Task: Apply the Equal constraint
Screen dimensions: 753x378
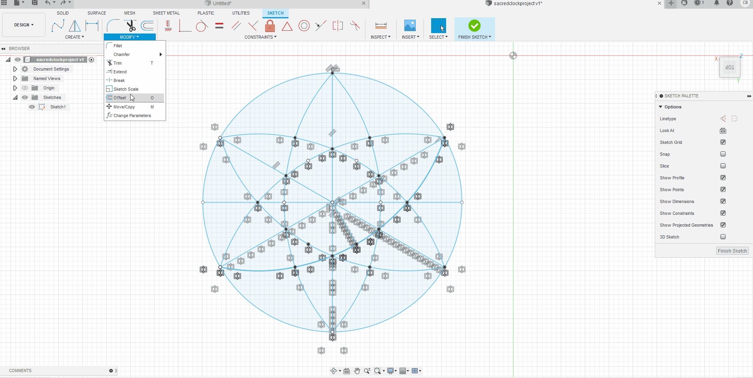Action: 219,25
